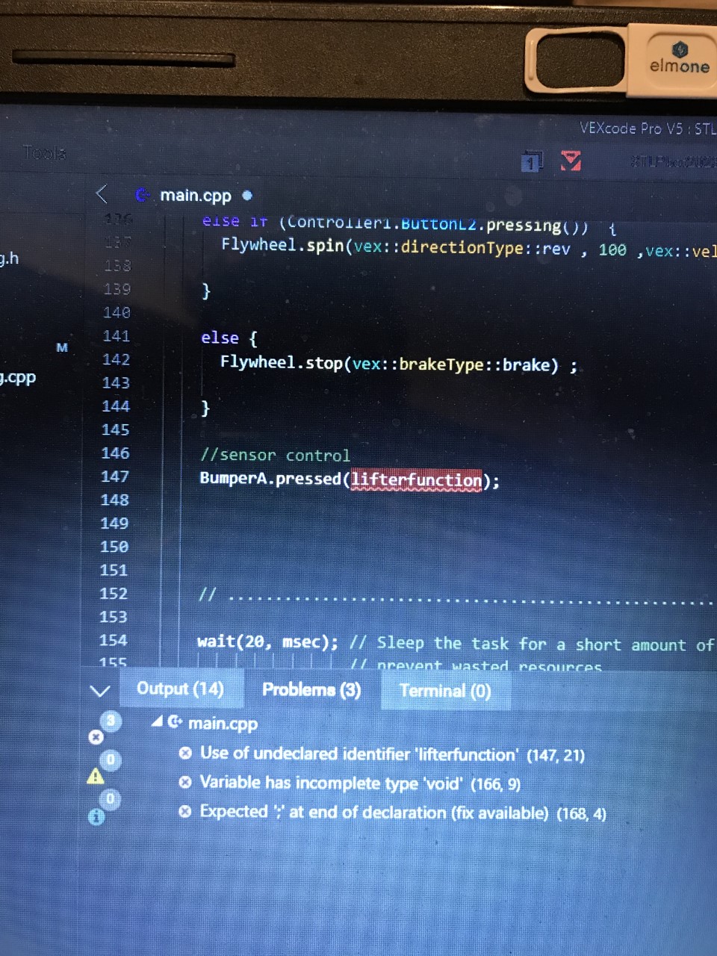Switch to the Output (14) tab

(180, 689)
